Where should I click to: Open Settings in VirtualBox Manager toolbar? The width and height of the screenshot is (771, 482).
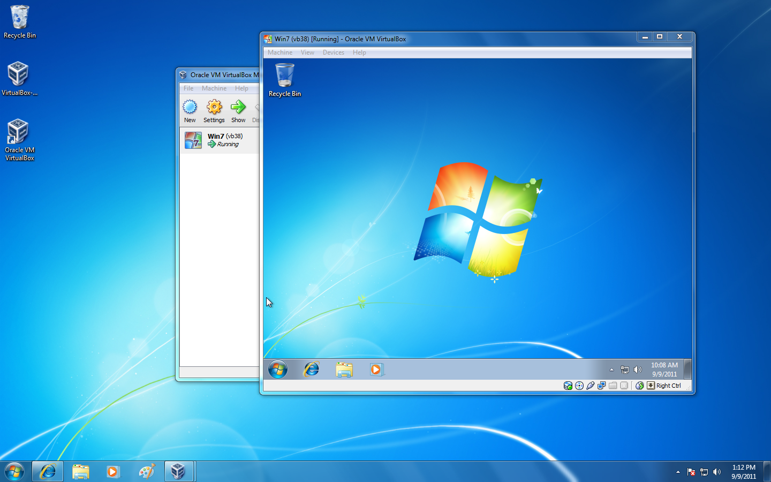[x=214, y=111]
